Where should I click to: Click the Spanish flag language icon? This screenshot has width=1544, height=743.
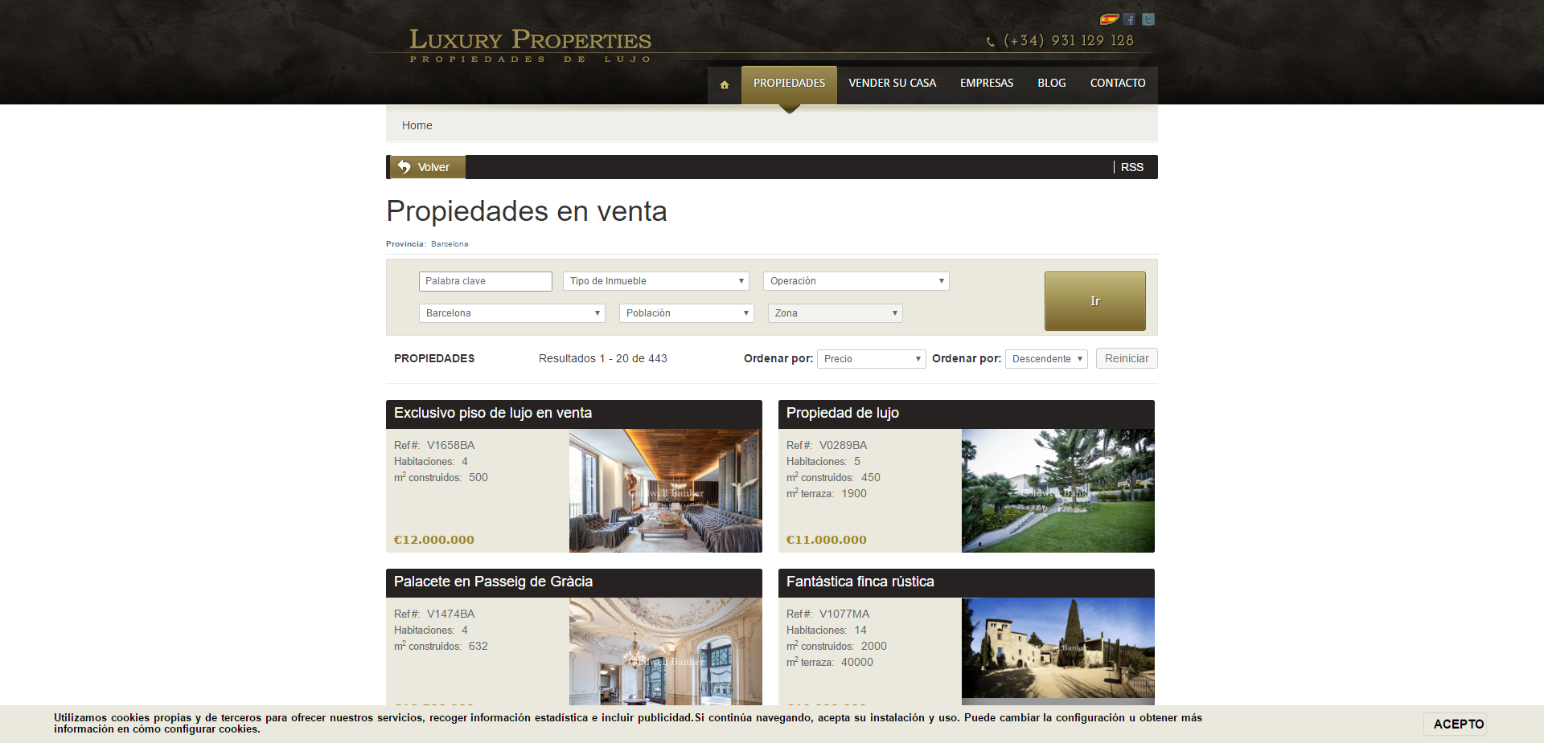pyautogui.click(x=1109, y=19)
